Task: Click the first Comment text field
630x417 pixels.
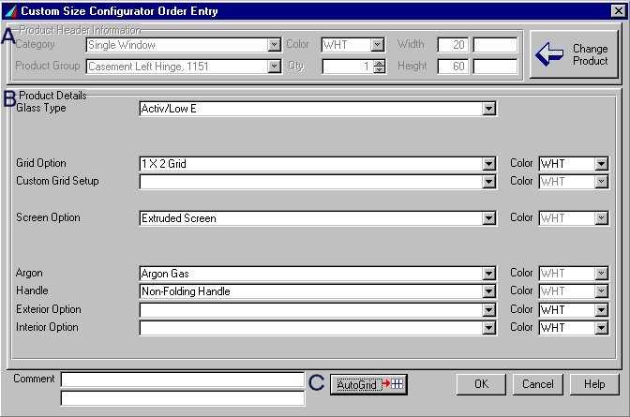Action: (x=183, y=380)
